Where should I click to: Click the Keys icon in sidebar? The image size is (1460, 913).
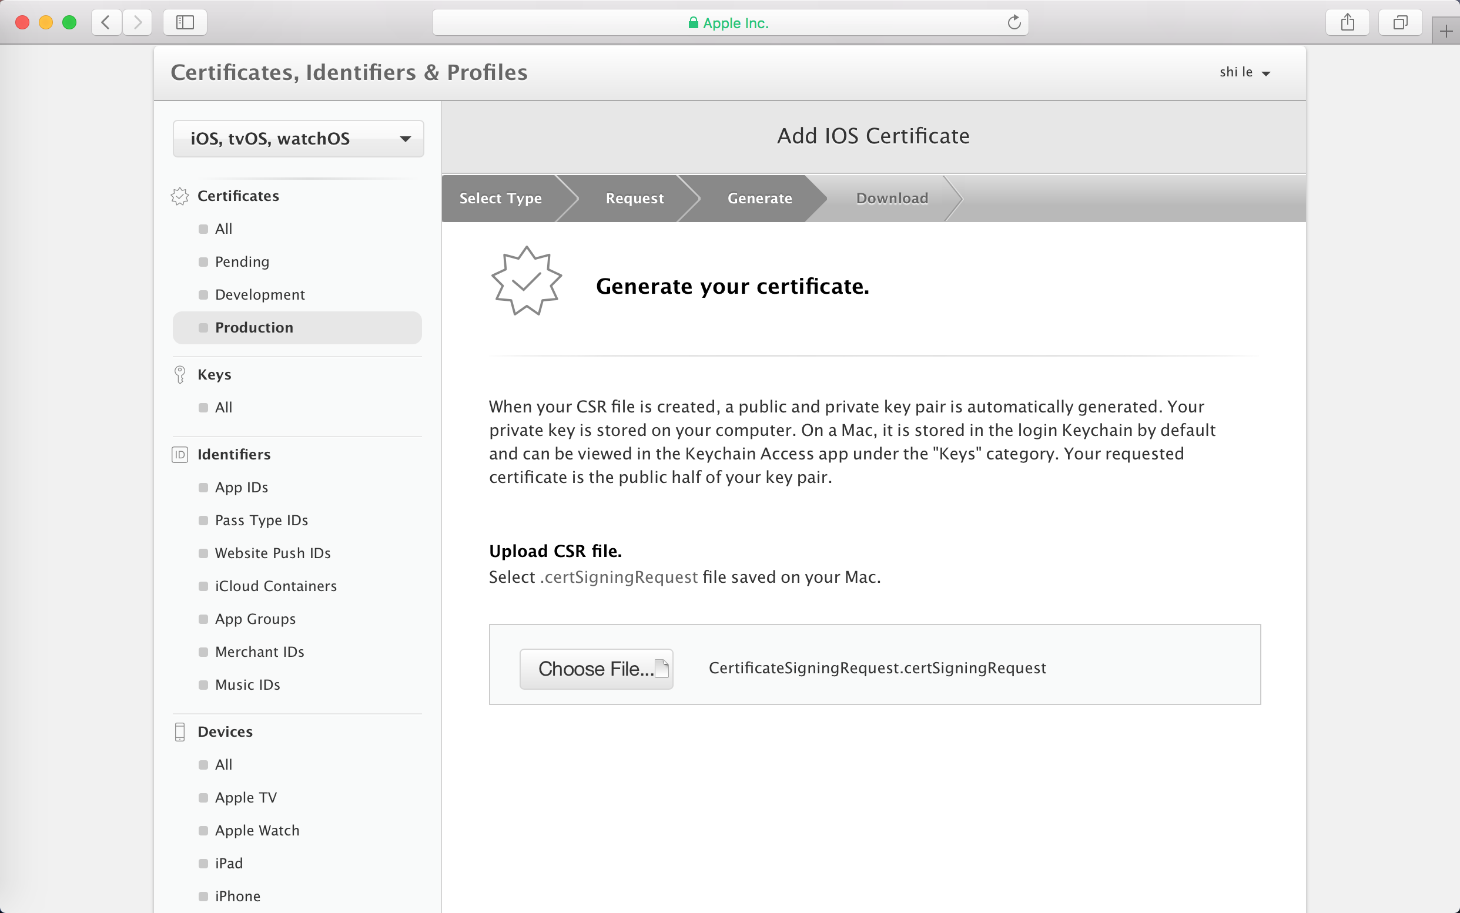click(x=179, y=374)
